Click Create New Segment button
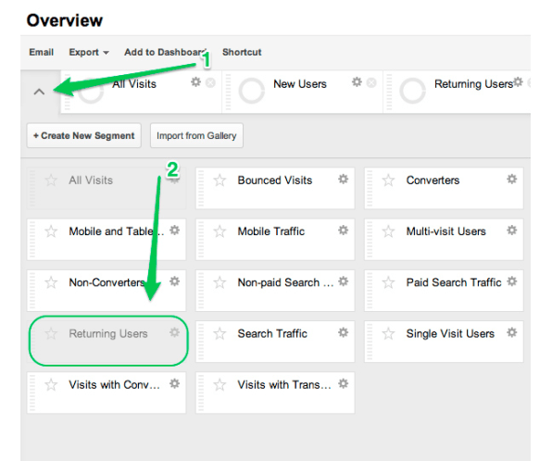 point(83,135)
